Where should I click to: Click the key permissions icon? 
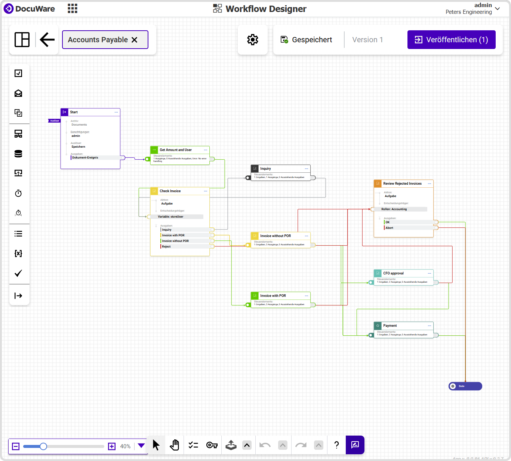(212, 445)
